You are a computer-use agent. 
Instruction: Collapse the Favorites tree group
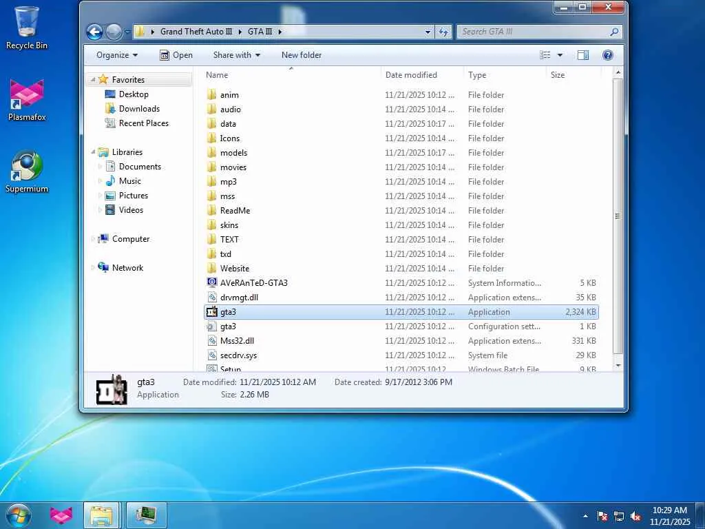pos(93,80)
